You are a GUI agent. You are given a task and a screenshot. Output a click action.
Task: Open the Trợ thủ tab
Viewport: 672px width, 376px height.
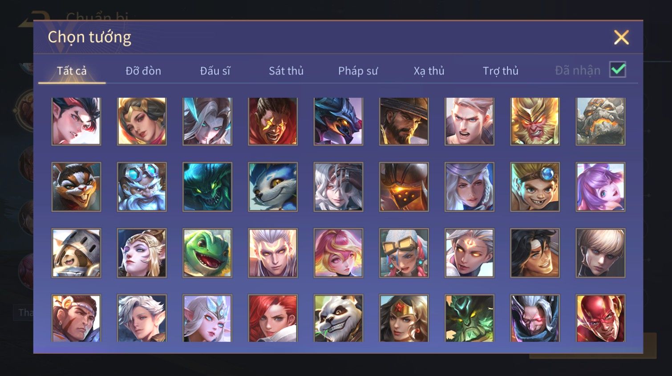point(501,71)
